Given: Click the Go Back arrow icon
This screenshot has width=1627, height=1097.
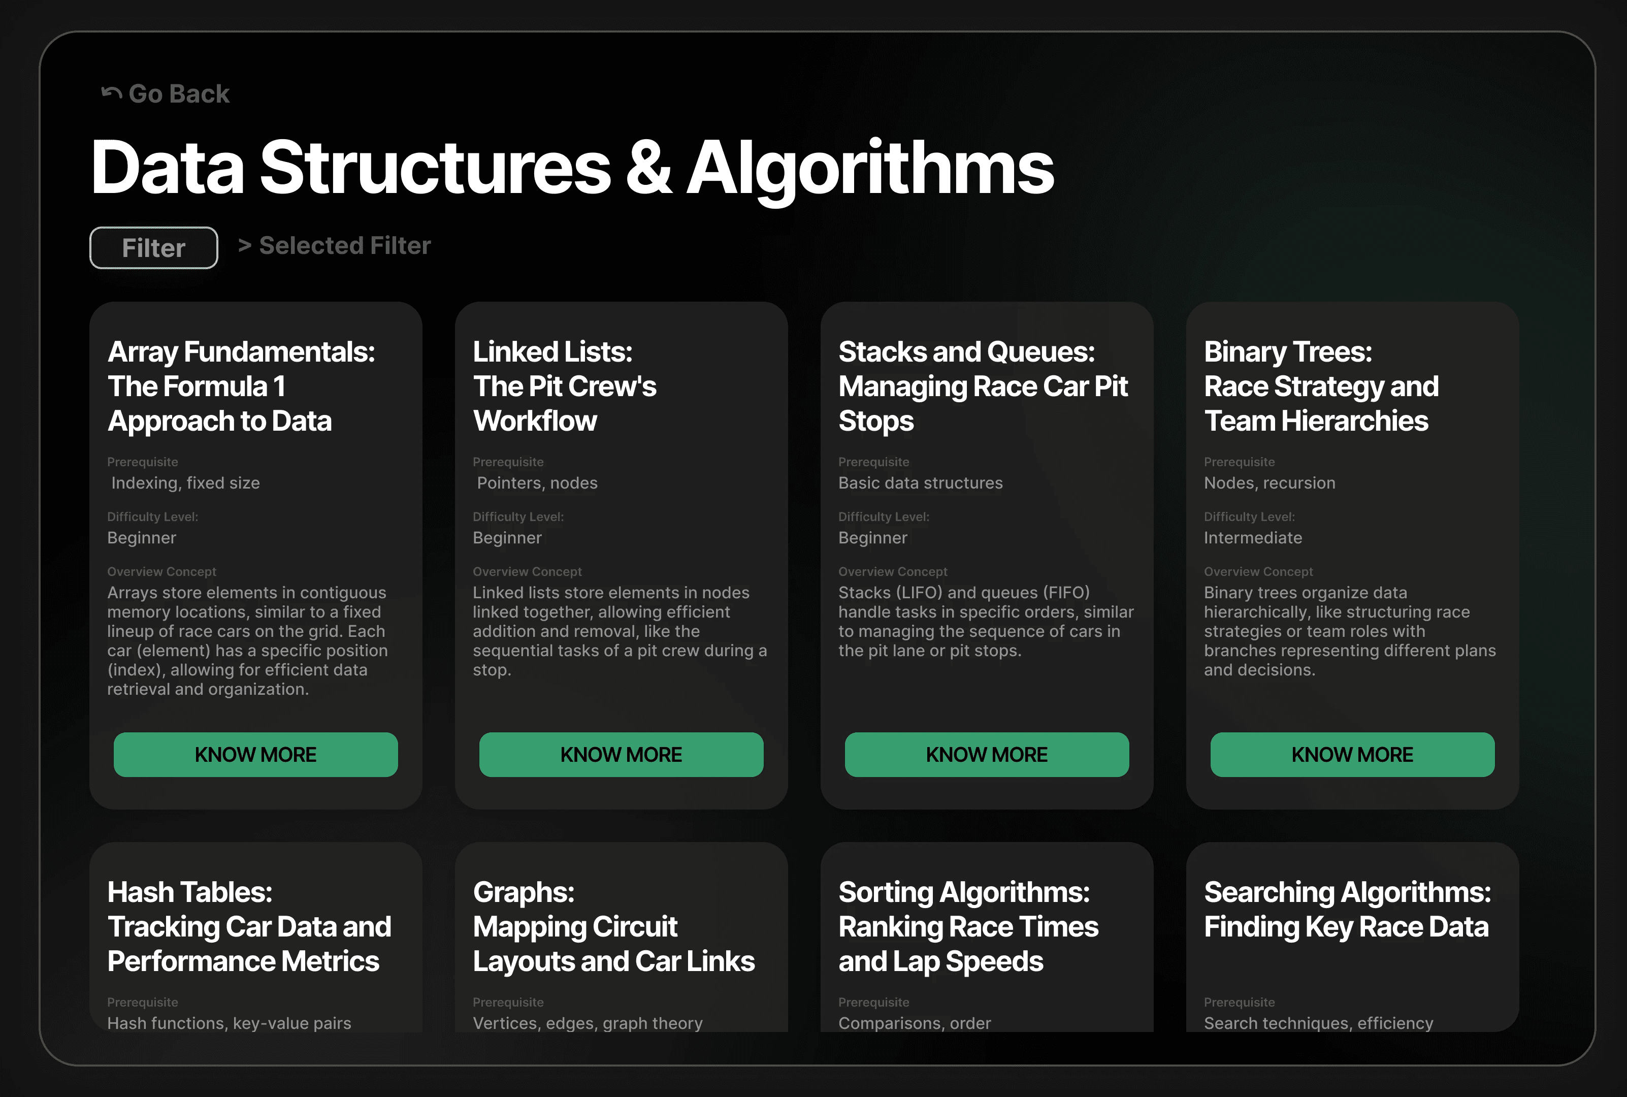Looking at the screenshot, I should (111, 93).
